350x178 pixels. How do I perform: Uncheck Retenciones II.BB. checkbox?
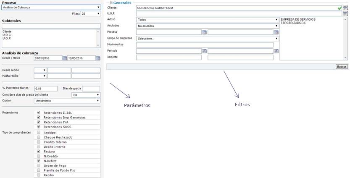point(39,113)
